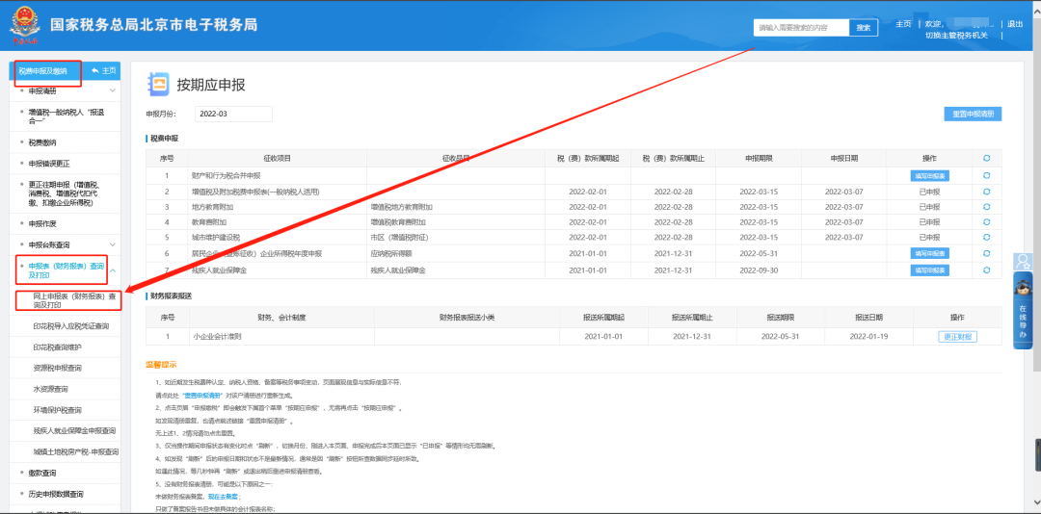Refresh the 地方教育附加 row status
The height and width of the screenshot is (514, 1041).
987,207
